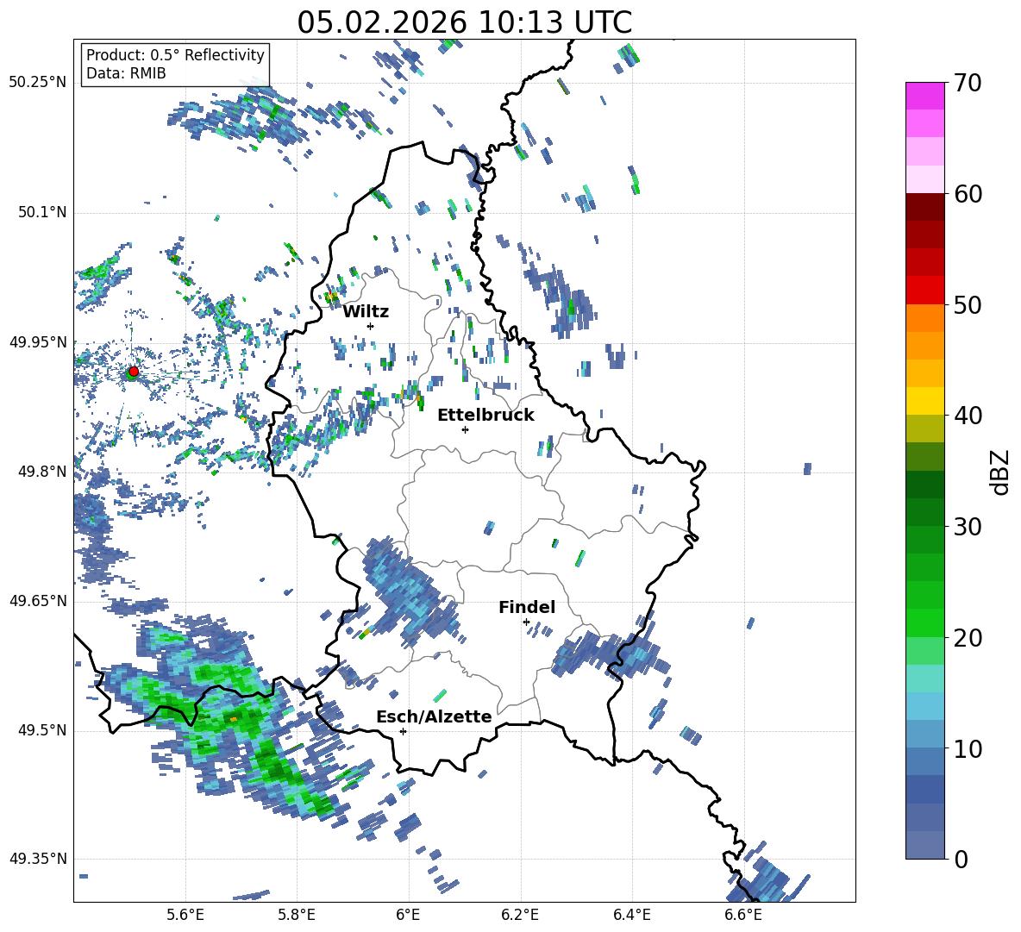The height and width of the screenshot is (932, 1021).
Task: Click the 50.1°N latitude label
Action: [42, 213]
